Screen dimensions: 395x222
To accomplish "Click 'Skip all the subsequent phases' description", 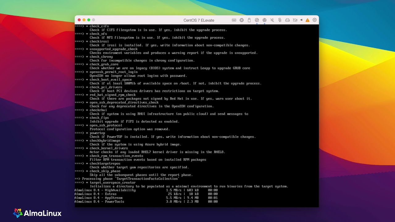I will (x=141, y=175).
